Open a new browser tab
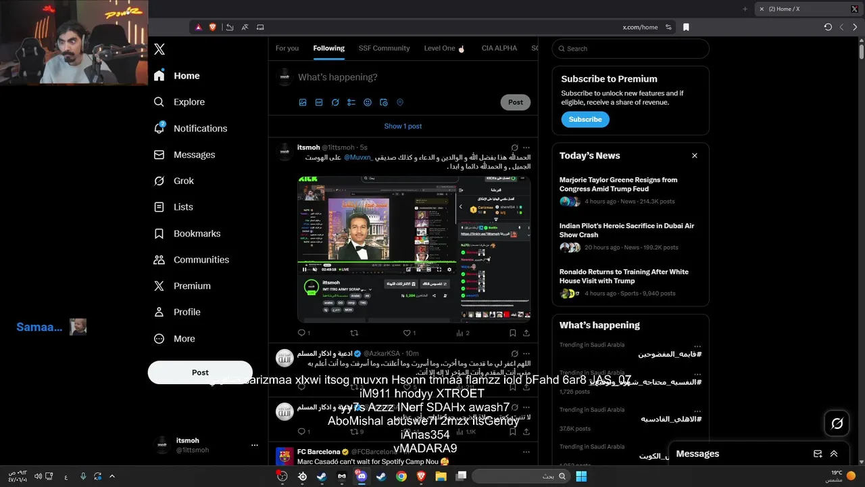Image resolution: width=865 pixels, height=487 pixels. tap(745, 9)
